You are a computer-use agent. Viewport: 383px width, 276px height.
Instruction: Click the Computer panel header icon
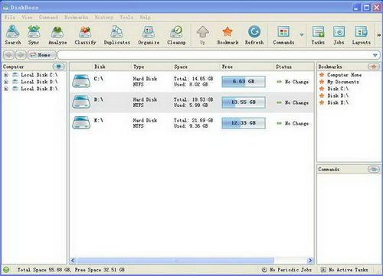pyautogui.click(x=59, y=67)
